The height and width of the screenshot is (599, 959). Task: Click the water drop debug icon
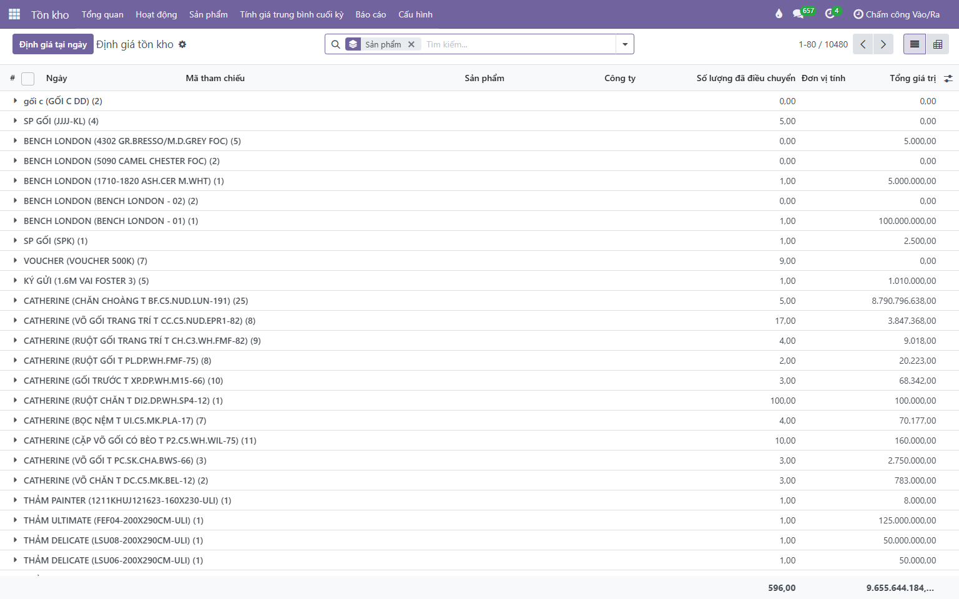(779, 14)
